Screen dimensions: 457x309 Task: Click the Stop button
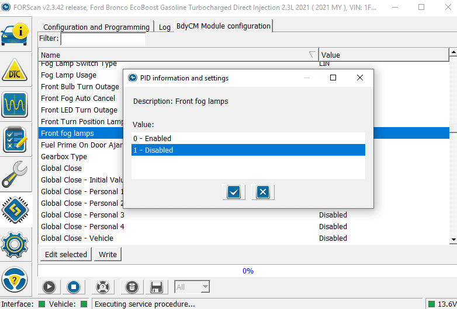click(x=74, y=287)
